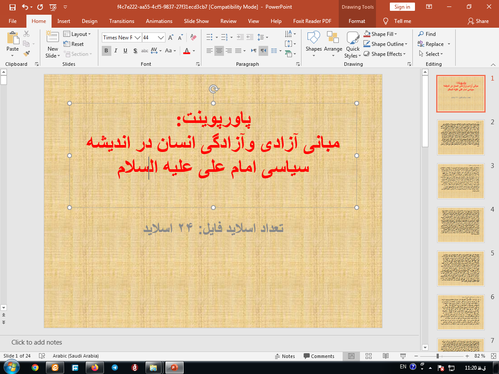Click the Format Painter brush icon
This screenshot has width=499, height=374.
[27, 54]
